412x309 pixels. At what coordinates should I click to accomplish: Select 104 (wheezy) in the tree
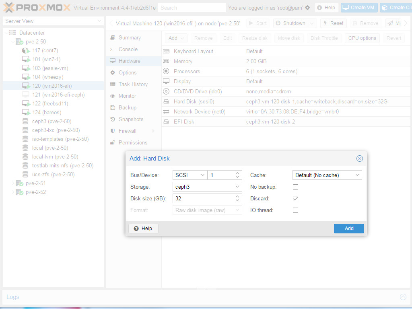(x=54, y=77)
